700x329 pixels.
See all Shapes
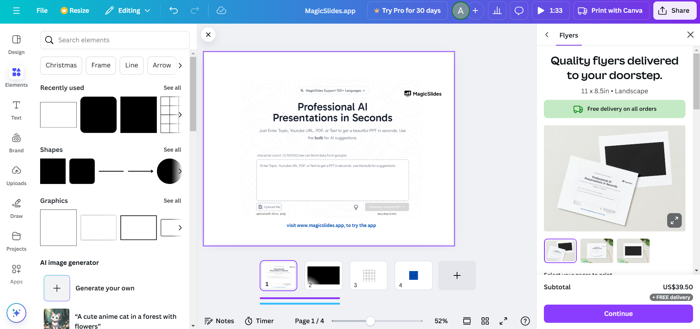(172, 149)
